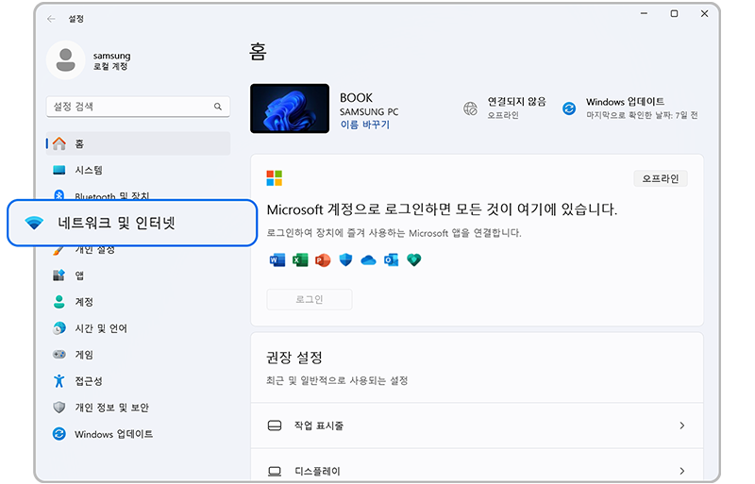Open the 작업 표시줄 recommended setting row
Image resolution: width=755 pixels, height=484 pixels.
pyautogui.click(x=477, y=426)
